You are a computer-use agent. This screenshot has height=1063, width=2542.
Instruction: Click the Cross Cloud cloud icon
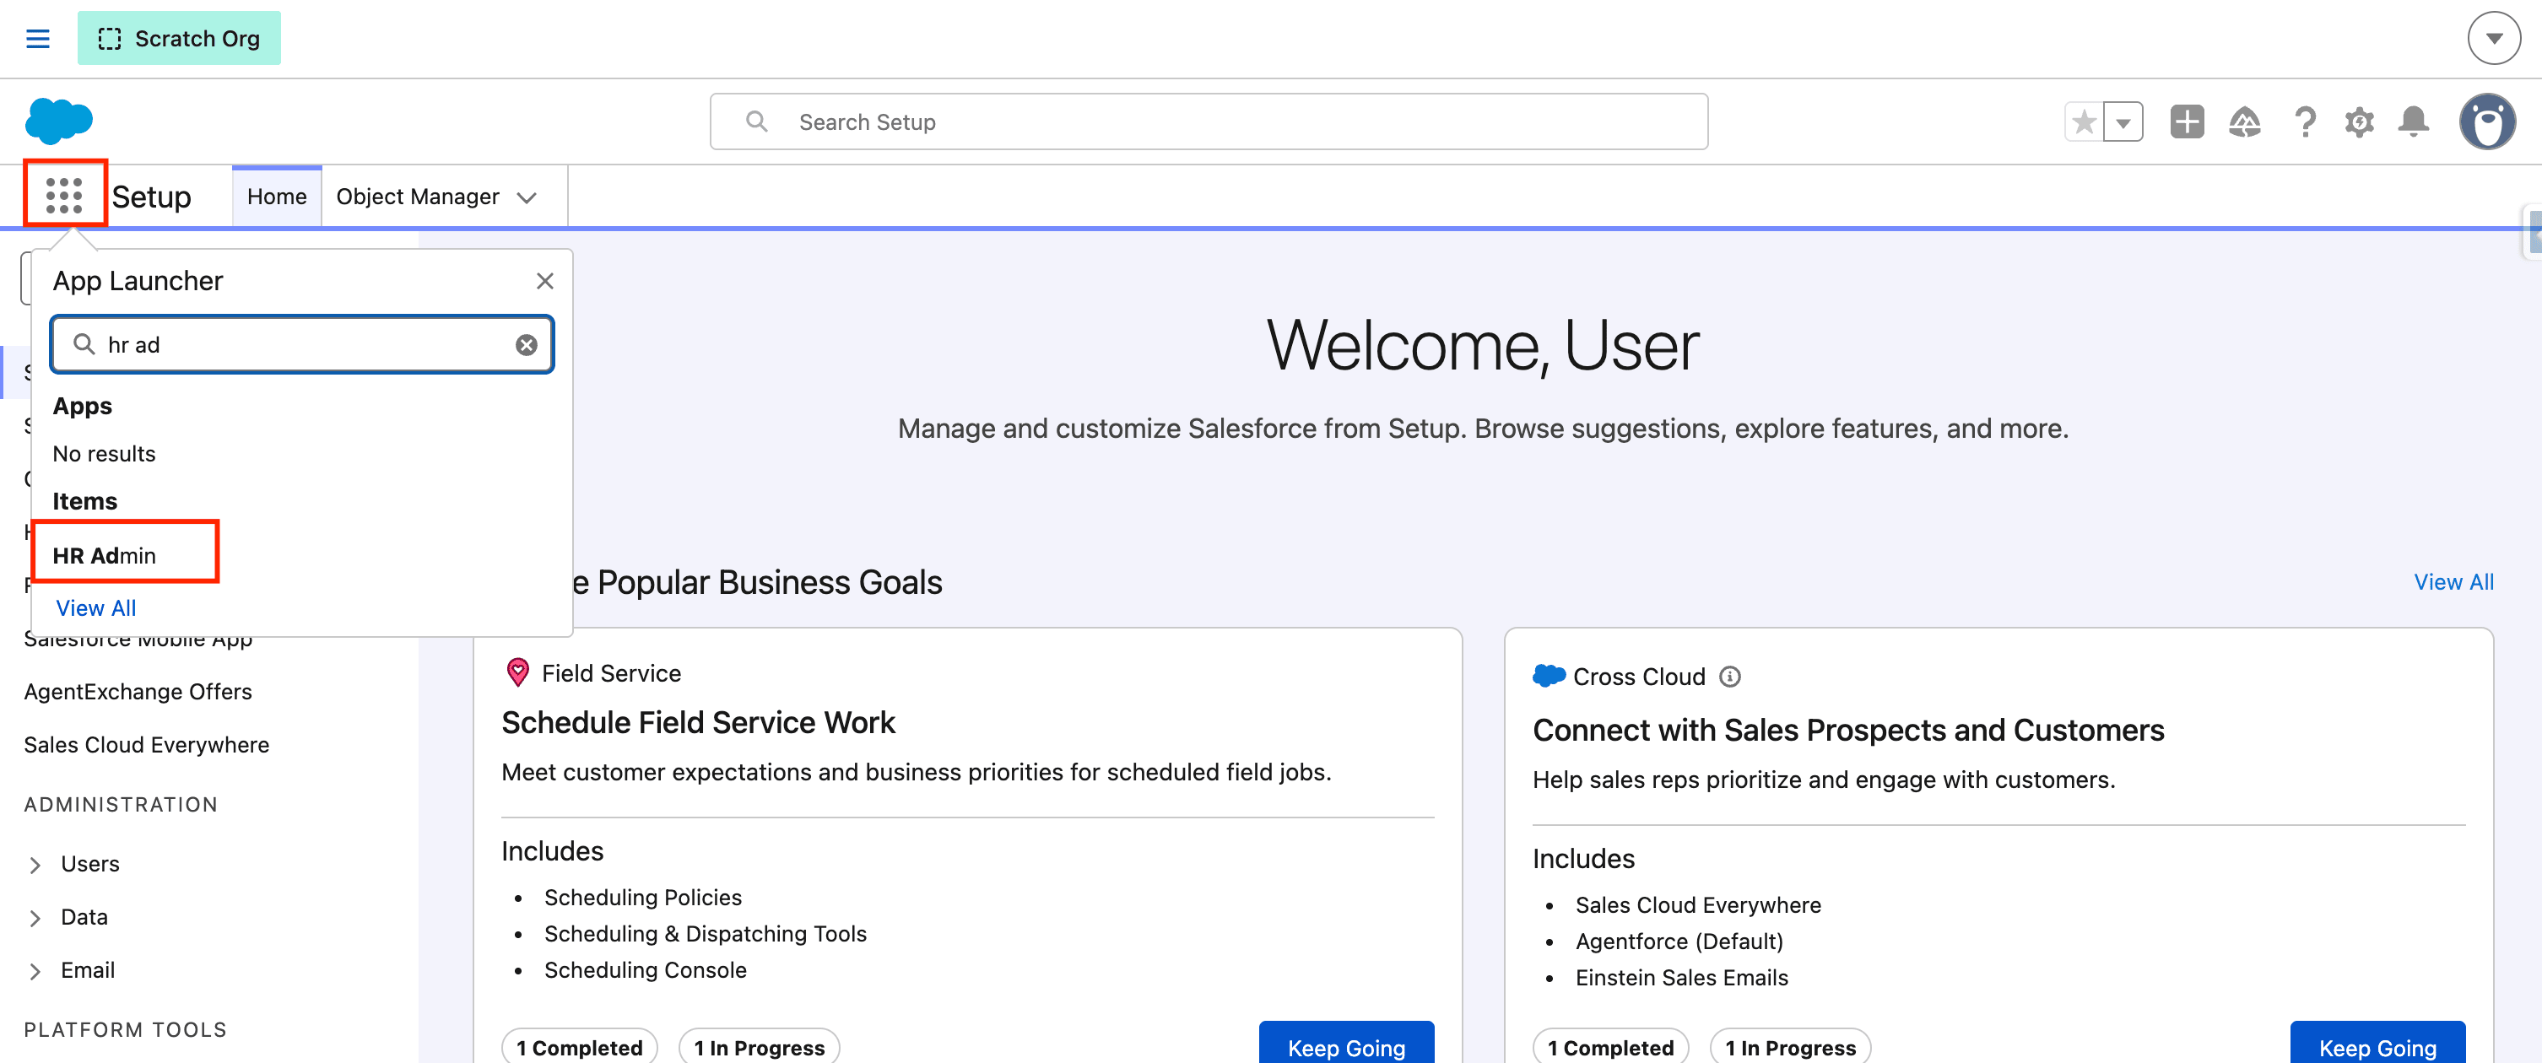tap(1549, 676)
